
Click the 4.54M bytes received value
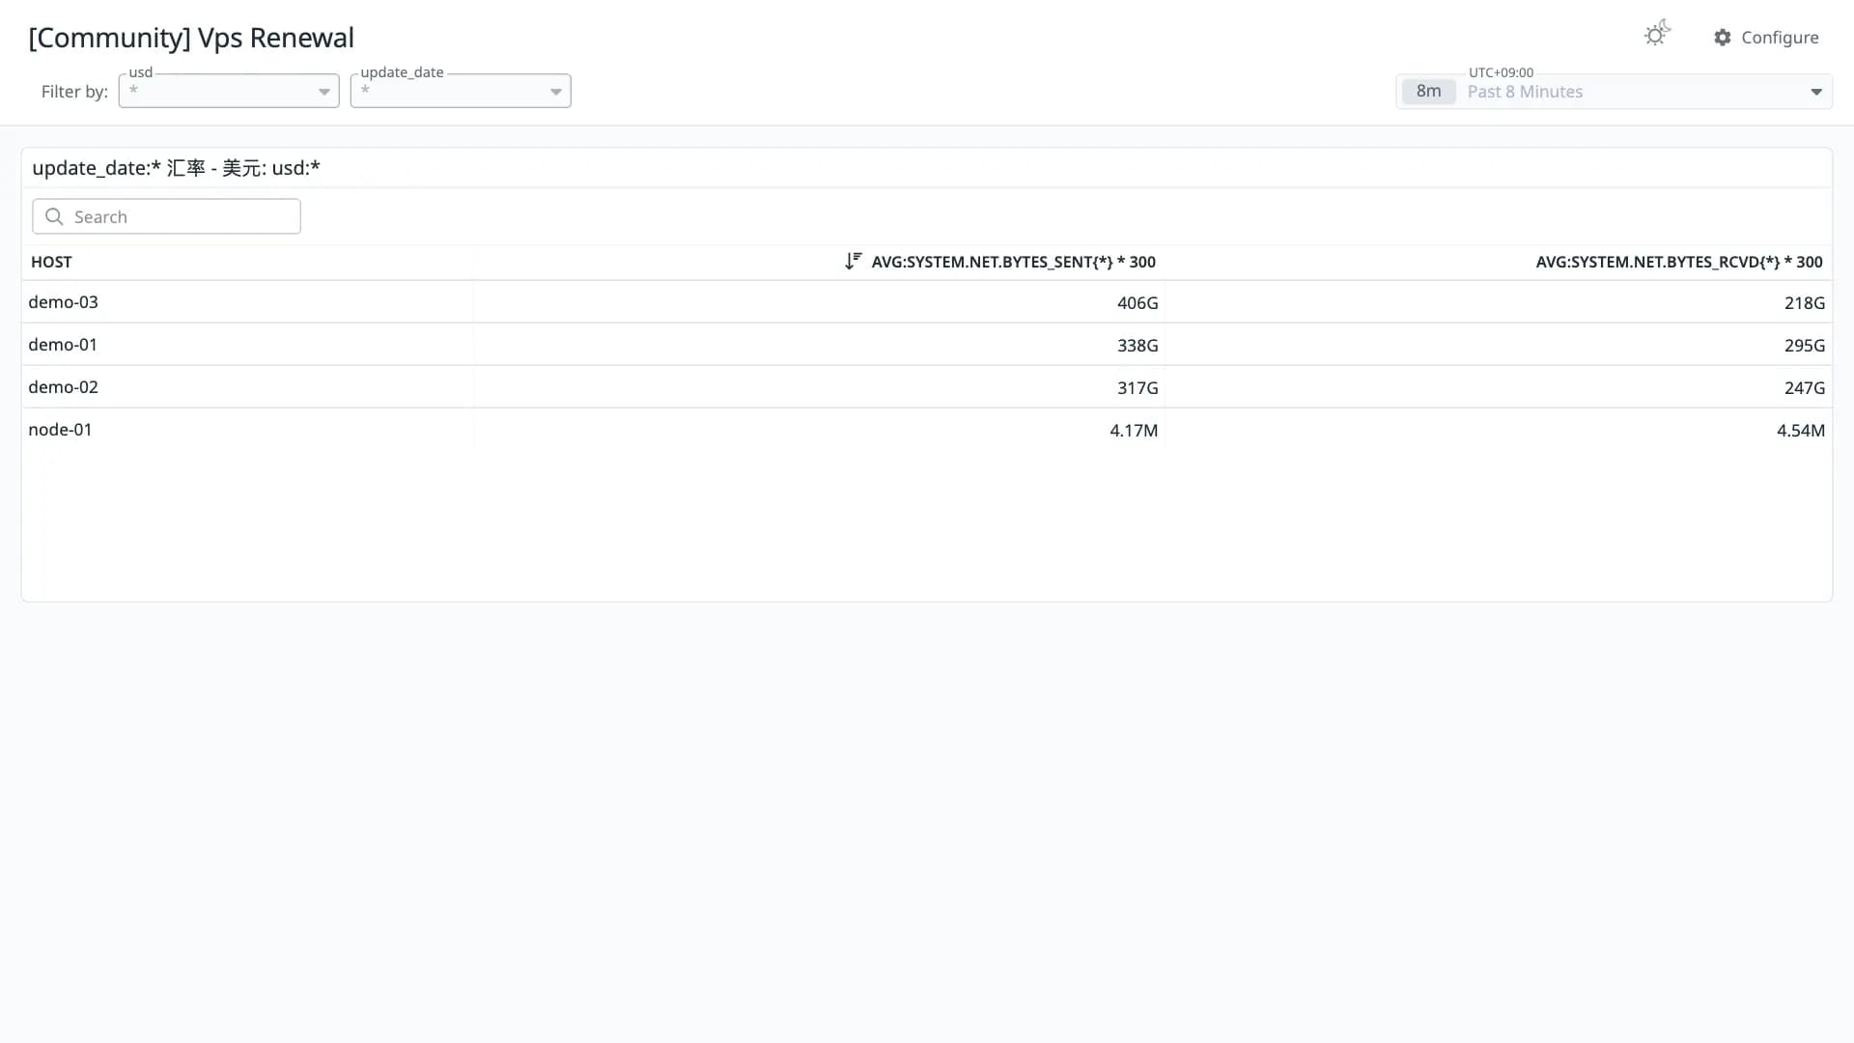tap(1801, 431)
